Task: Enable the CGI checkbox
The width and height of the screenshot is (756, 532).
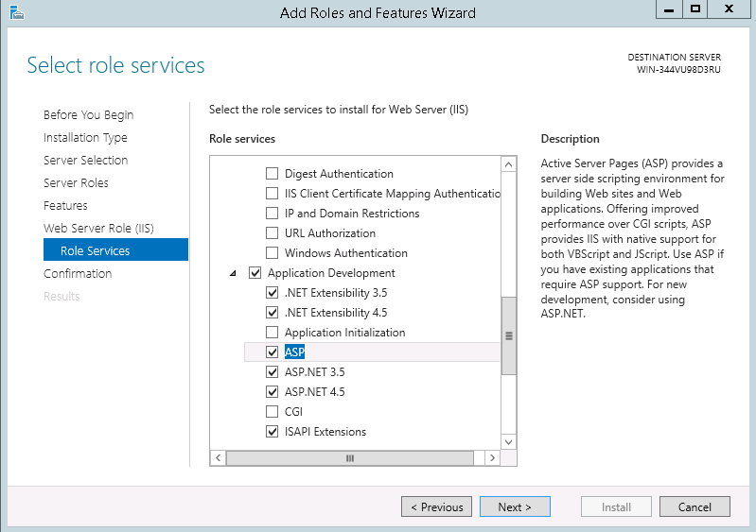Action: click(x=272, y=412)
